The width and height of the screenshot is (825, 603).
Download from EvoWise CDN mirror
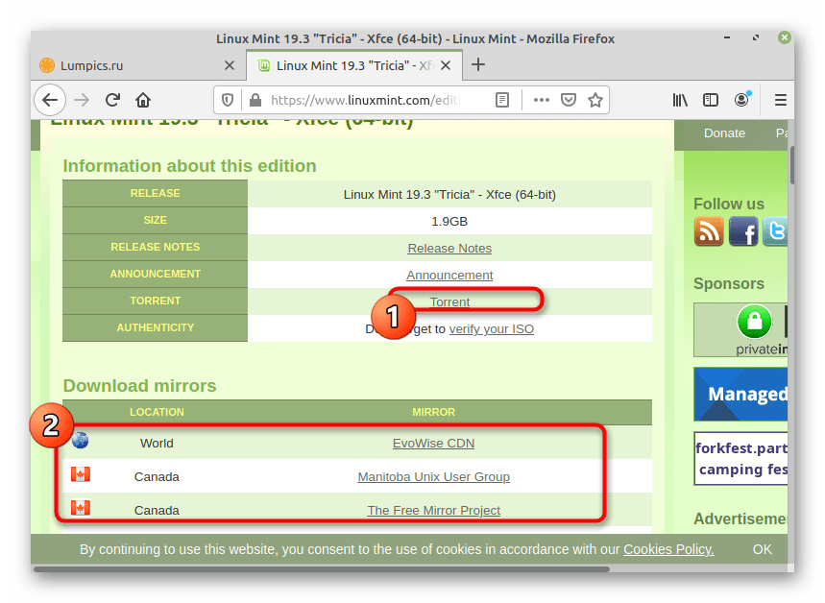tap(433, 444)
